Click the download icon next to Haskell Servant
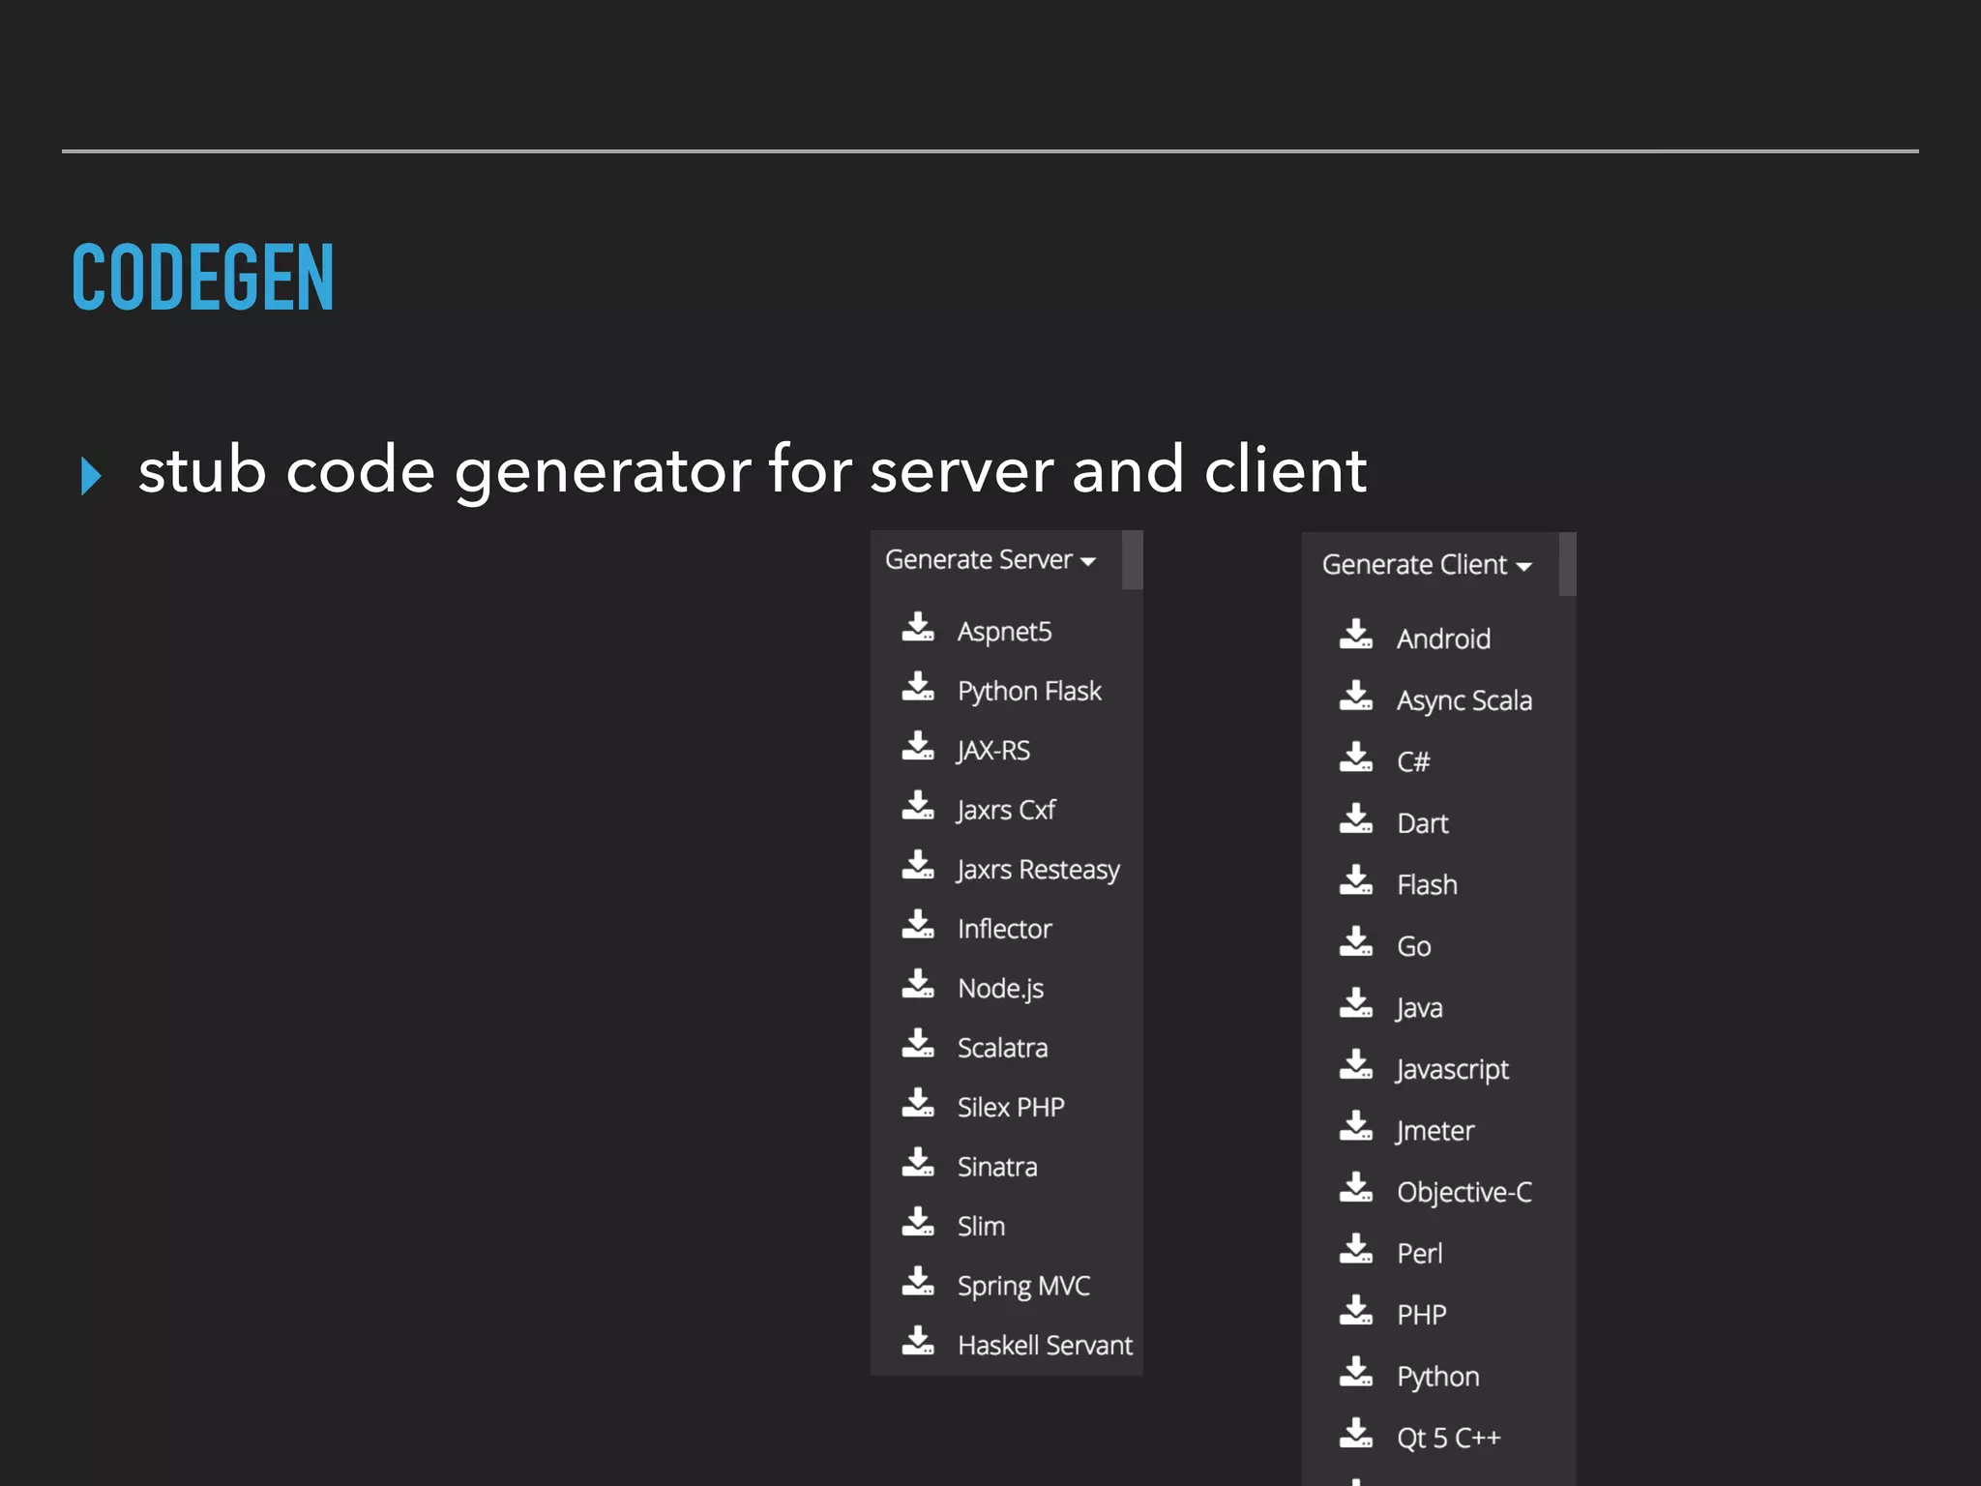Image resolution: width=1981 pixels, height=1486 pixels. click(918, 1341)
